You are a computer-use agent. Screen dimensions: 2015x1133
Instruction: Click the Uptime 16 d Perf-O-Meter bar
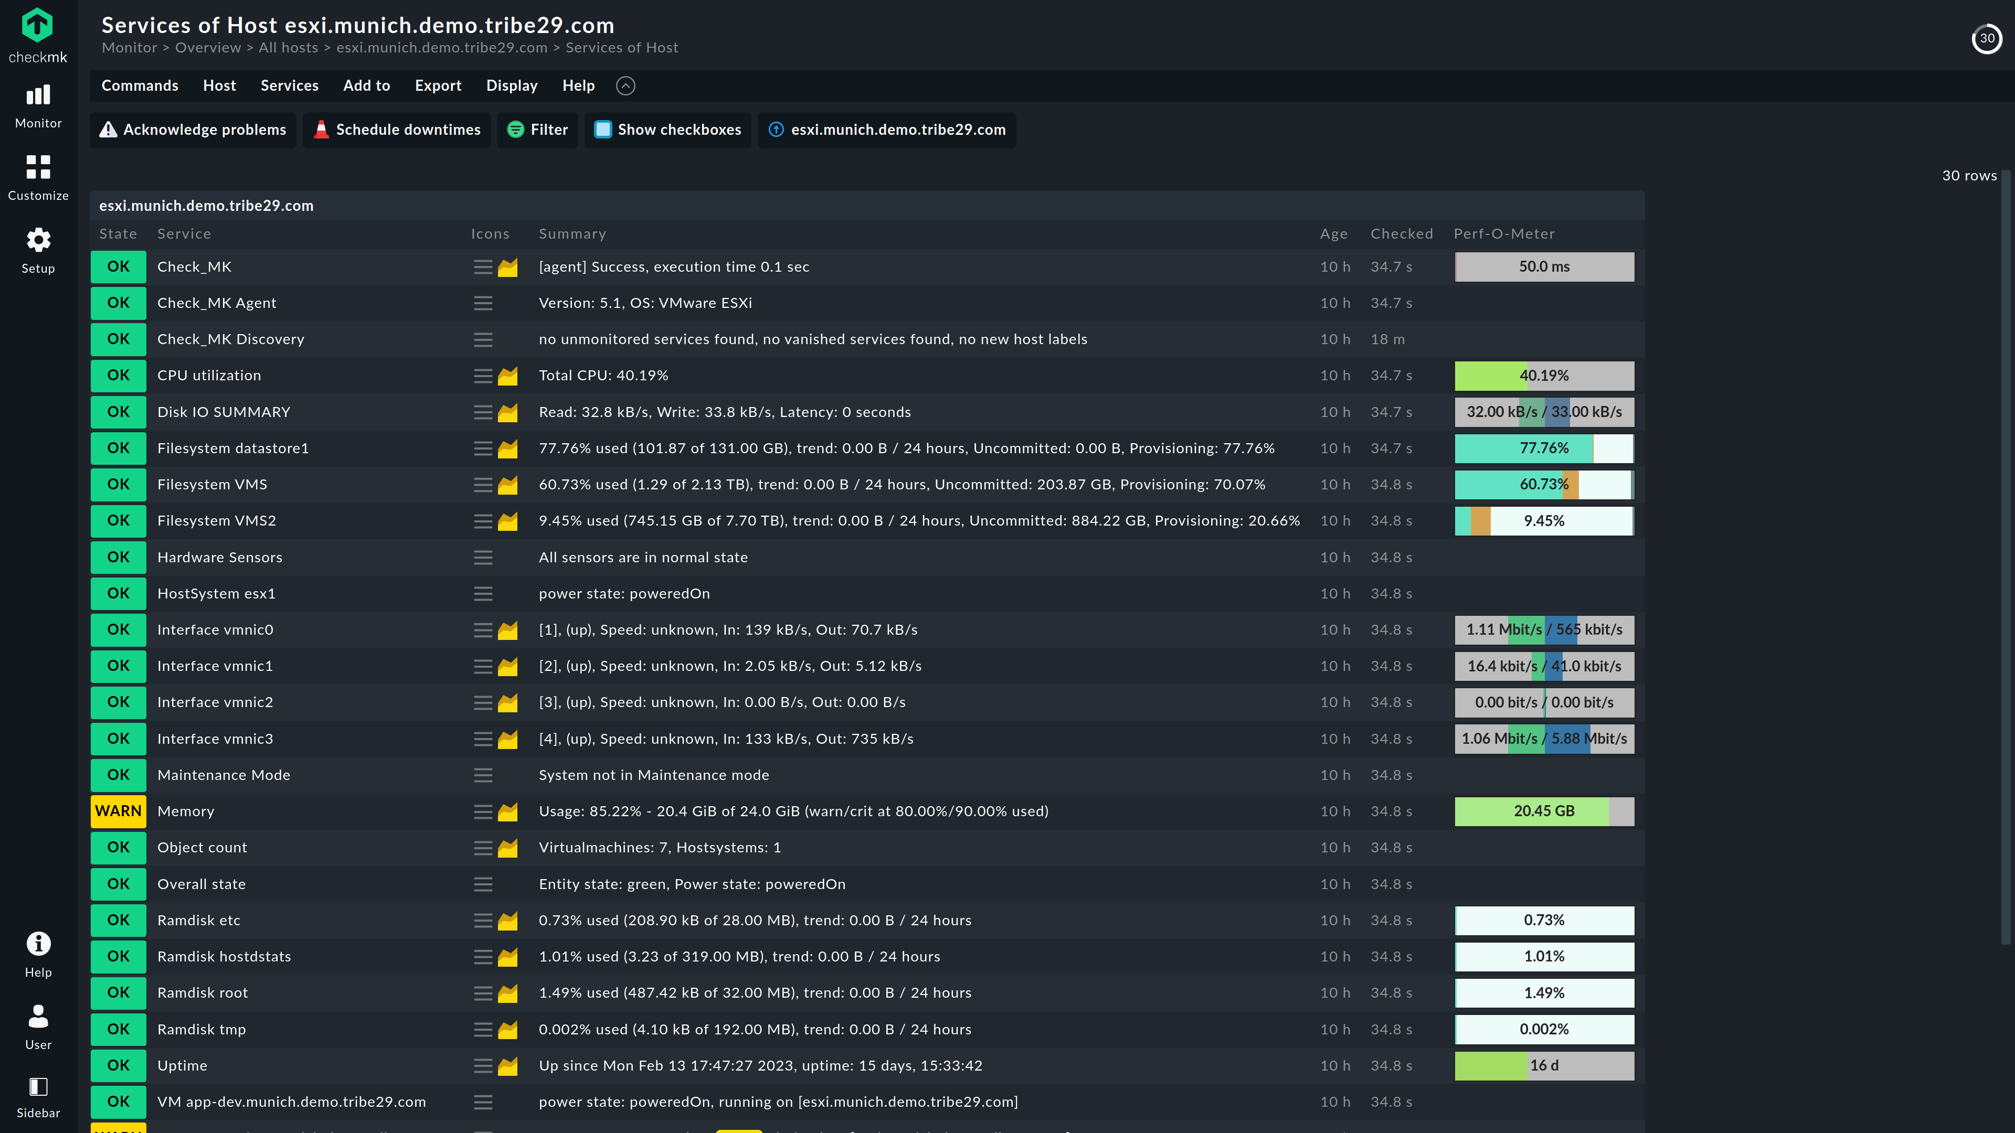point(1544,1066)
